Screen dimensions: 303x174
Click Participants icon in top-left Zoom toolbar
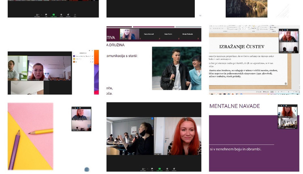pyautogui.click(x=38, y=15)
